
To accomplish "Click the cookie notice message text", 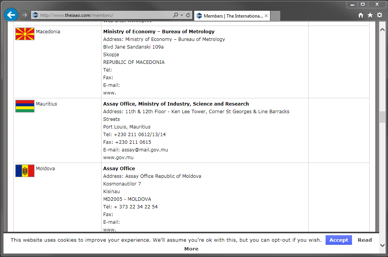I will click(166, 240).
